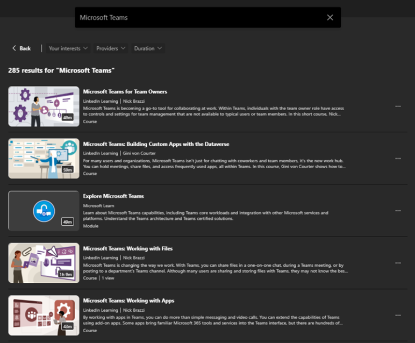
Task: Open more options for Working with Apps course
Action: 398,315
